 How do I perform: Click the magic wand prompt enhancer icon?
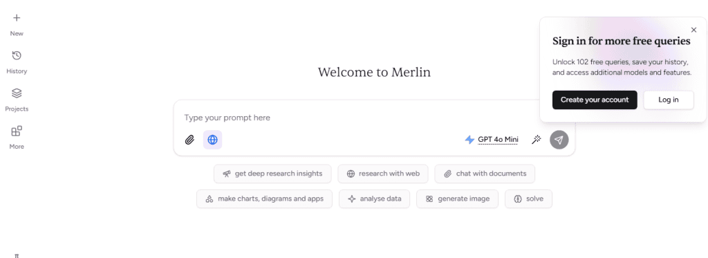coord(536,140)
